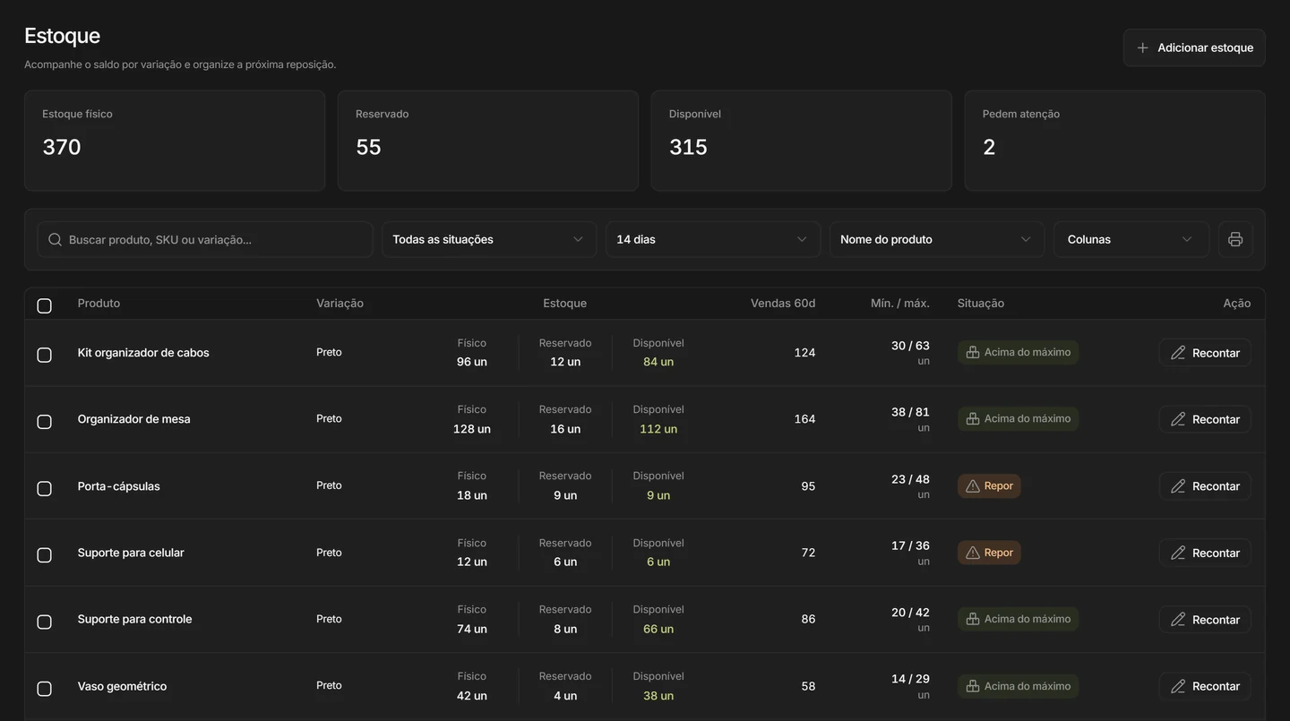
Task: Open the Todas as situações filter dropdown
Action: (489, 239)
